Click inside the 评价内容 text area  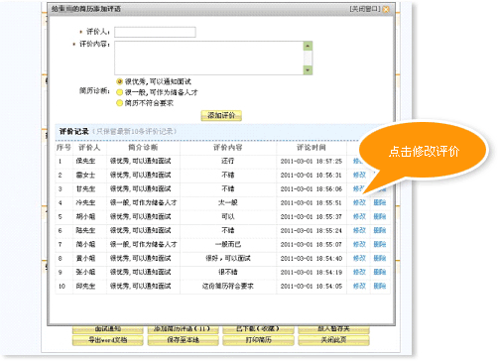click(209, 58)
